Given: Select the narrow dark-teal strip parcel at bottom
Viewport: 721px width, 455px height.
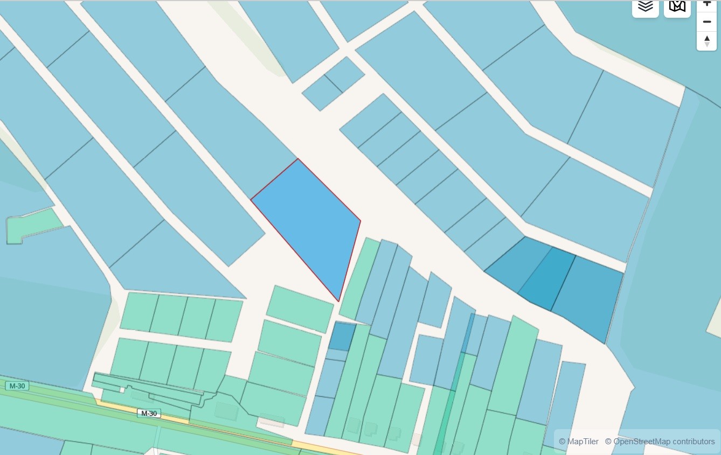Looking at the screenshot, I should tap(448, 409).
